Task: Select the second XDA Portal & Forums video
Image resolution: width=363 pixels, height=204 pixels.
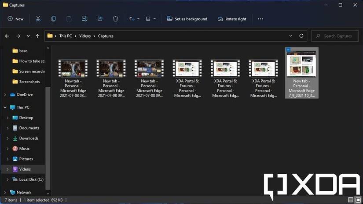Action: point(225,79)
